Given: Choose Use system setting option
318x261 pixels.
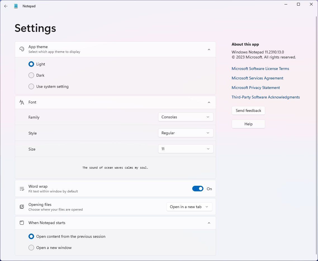Looking at the screenshot, I should click(x=31, y=86).
